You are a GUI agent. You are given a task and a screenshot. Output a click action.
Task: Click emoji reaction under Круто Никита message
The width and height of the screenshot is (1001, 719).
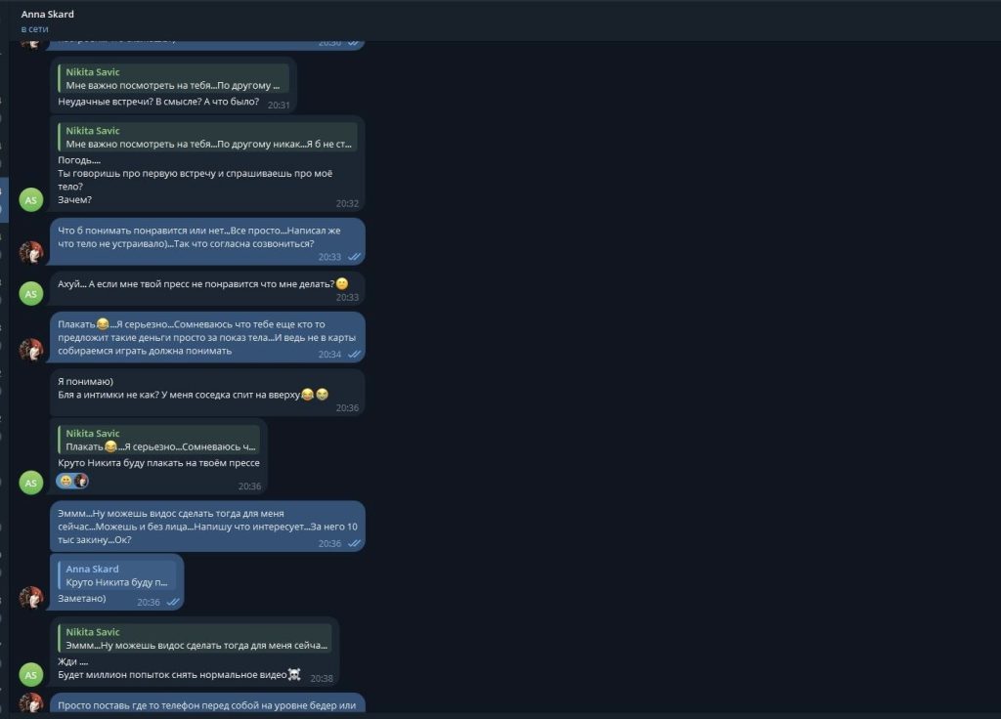point(72,481)
